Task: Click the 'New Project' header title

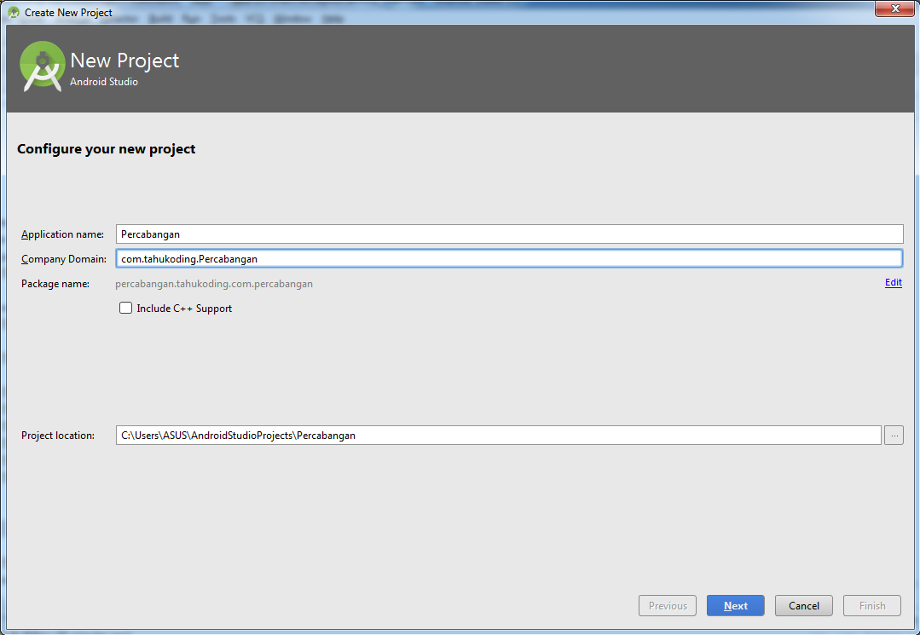Action: (x=124, y=61)
